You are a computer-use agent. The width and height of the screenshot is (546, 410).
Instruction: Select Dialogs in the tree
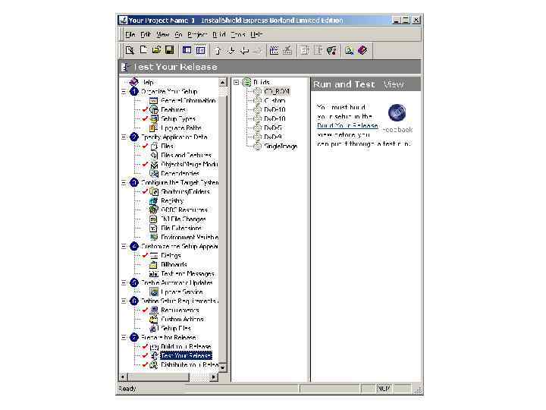click(x=171, y=256)
